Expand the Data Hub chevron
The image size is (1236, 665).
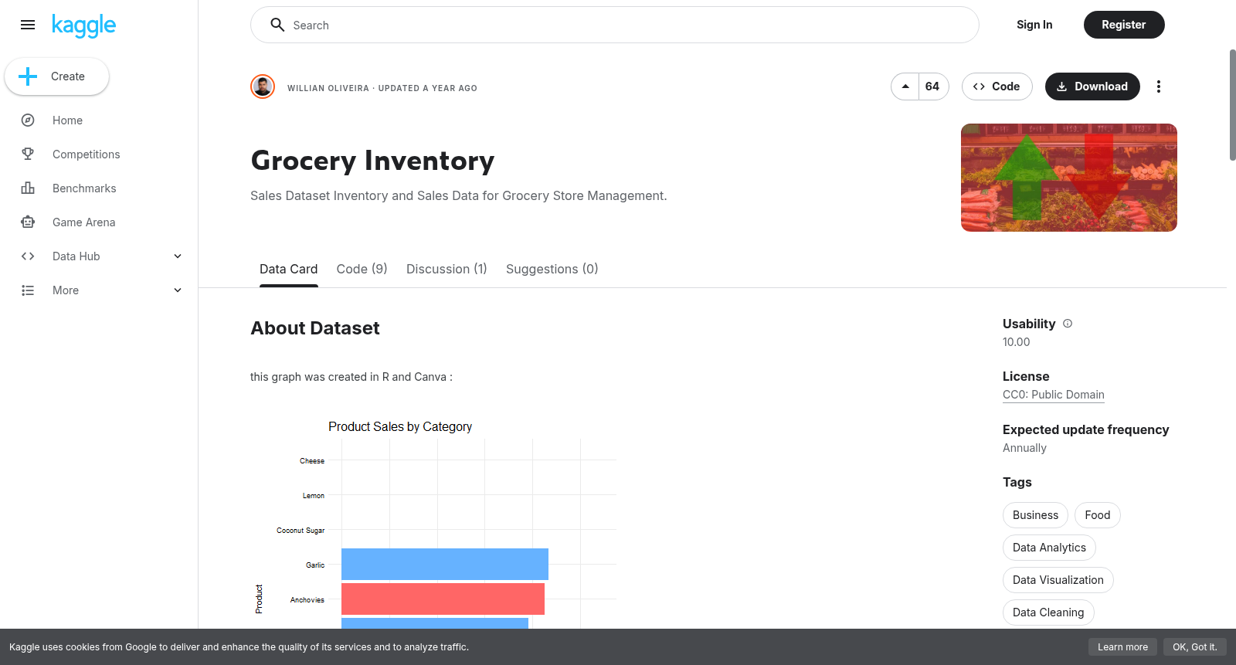click(x=178, y=256)
